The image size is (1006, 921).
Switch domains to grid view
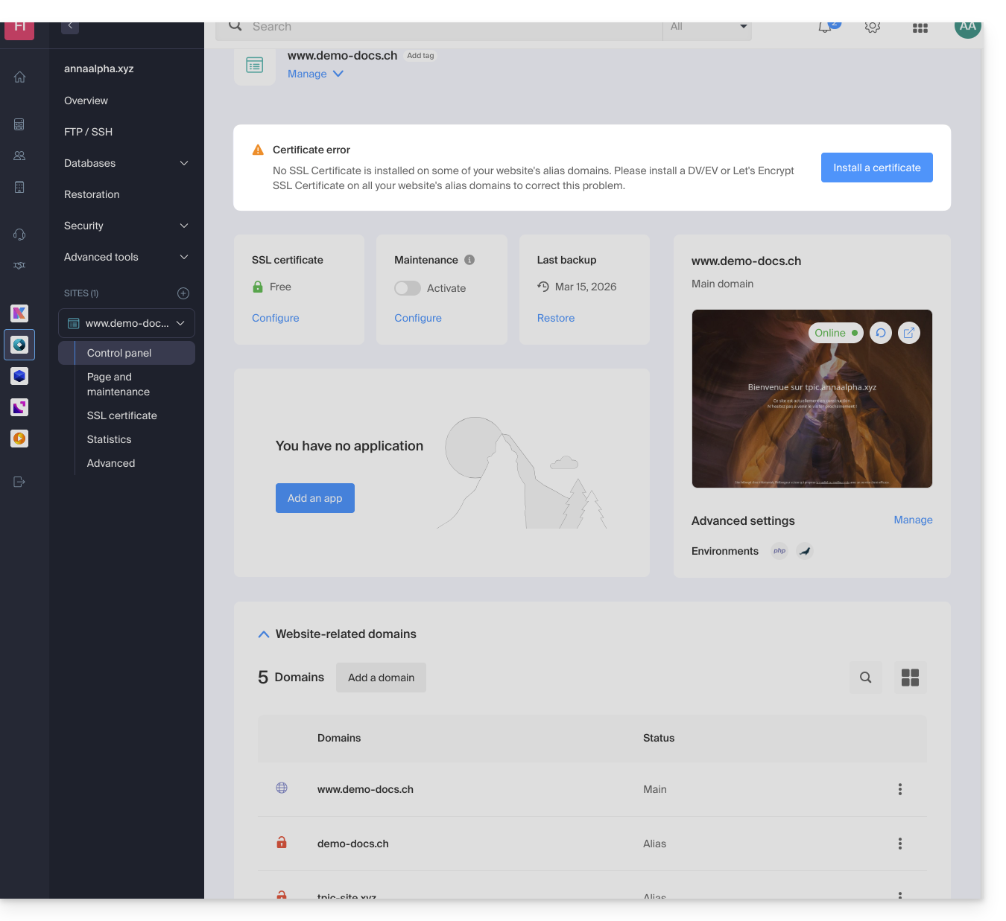pos(910,678)
